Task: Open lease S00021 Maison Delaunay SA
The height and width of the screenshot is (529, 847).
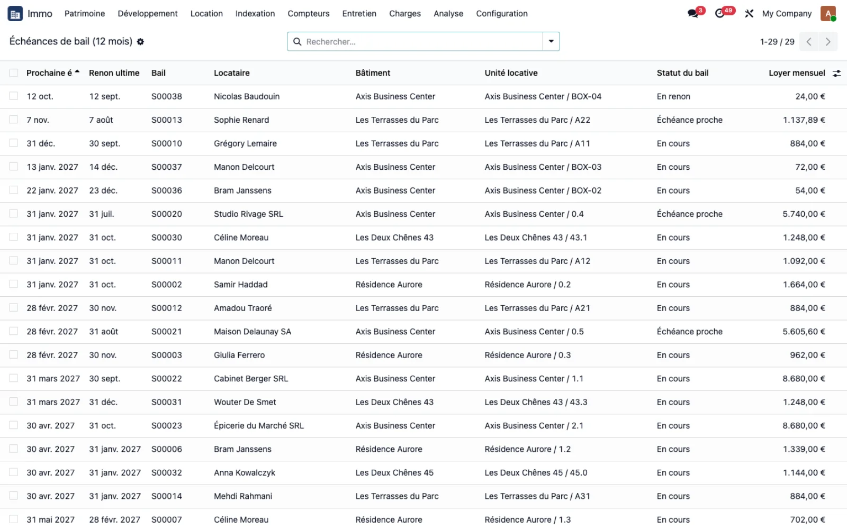Action: (x=424, y=332)
